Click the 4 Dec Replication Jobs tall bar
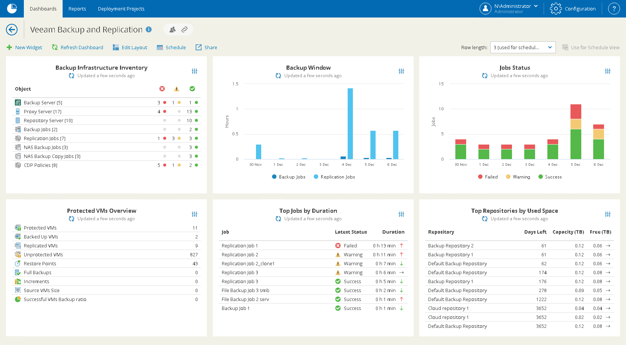 350,124
